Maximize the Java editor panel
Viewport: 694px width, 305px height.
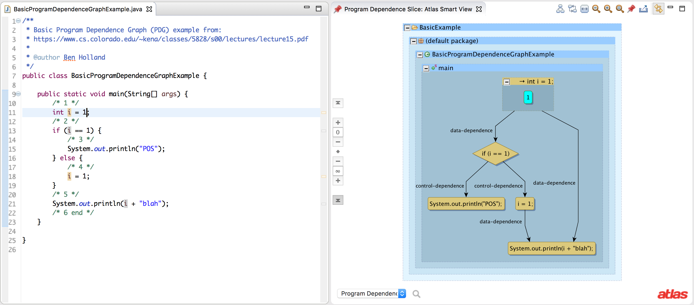[318, 9]
